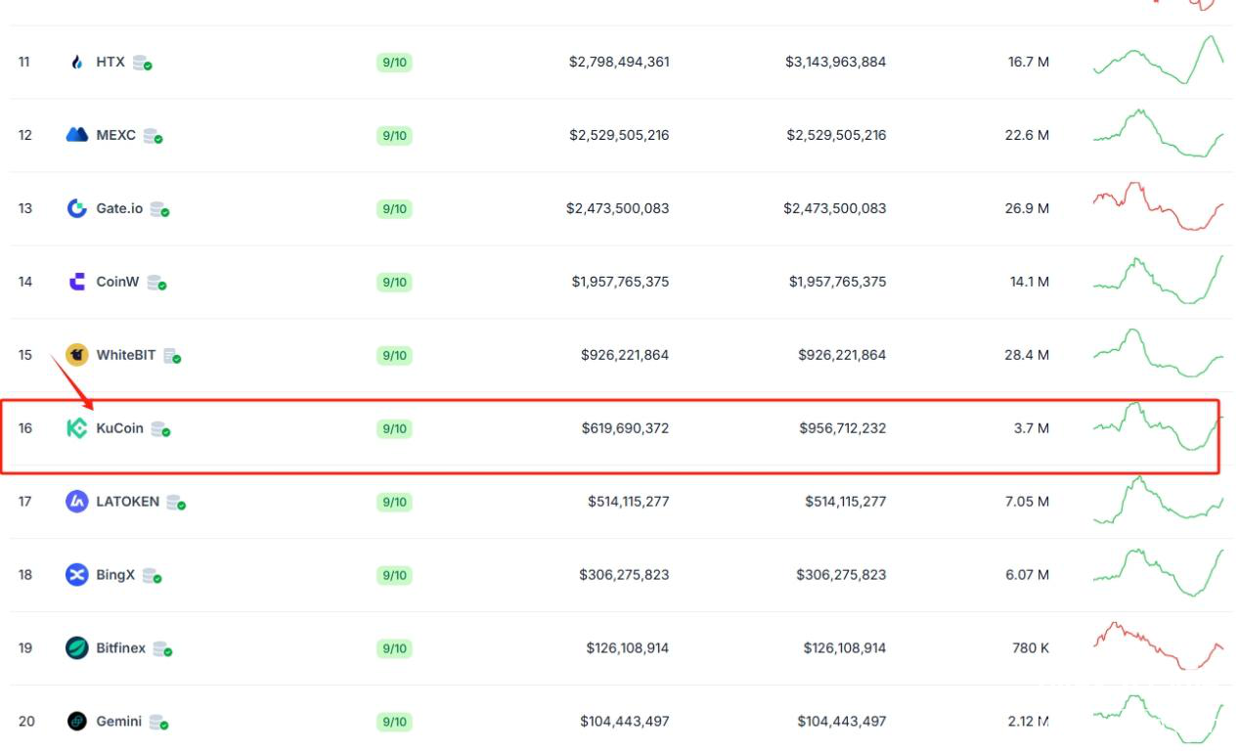Click the KuCoin exchange logo icon
The width and height of the screenshot is (1239, 753).
[77, 428]
